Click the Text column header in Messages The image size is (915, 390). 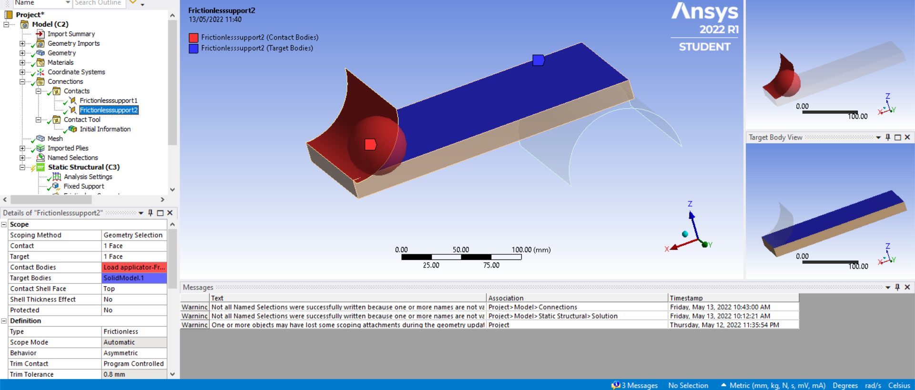point(348,298)
